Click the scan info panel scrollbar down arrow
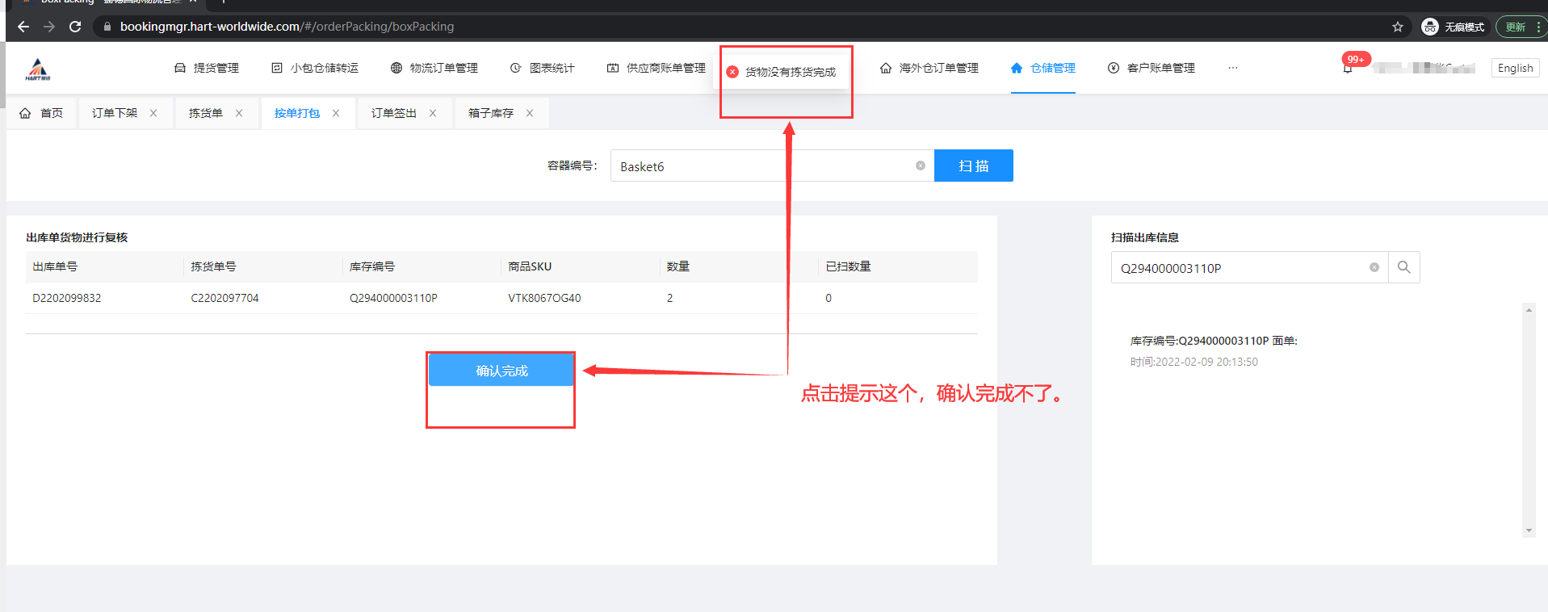1548x612 pixels. 1529,530
